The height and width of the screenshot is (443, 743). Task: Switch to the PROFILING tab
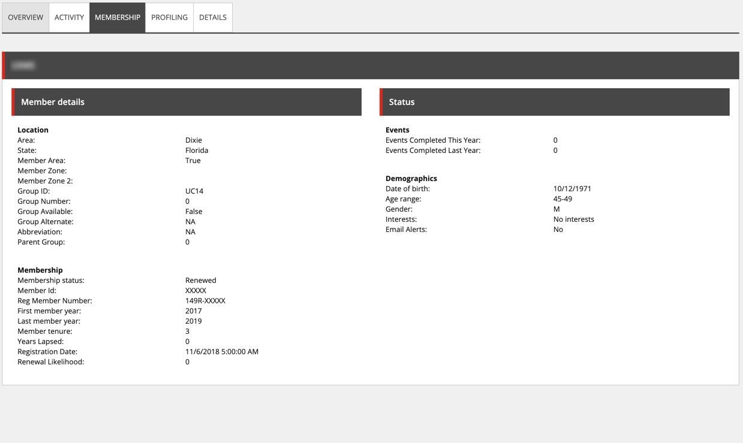tap(169, 17)
